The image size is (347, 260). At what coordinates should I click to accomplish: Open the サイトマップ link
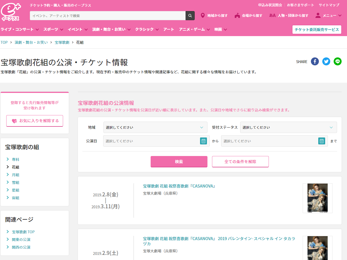[329, 5]
